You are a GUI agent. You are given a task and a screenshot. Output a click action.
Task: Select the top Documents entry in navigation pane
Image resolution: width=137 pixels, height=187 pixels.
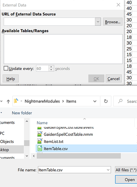coord(7,123)
